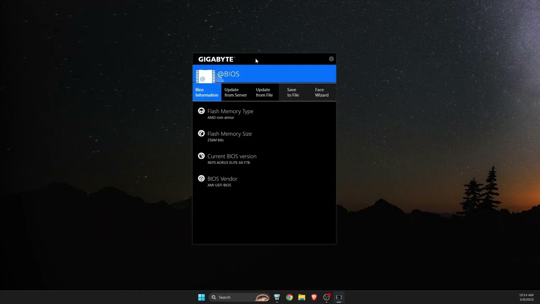Open the Save to File tab
540x304 pixels.
click(293, 92)
